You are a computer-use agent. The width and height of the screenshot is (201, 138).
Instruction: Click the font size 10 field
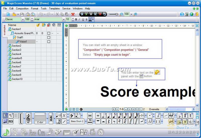click(68, 19)
